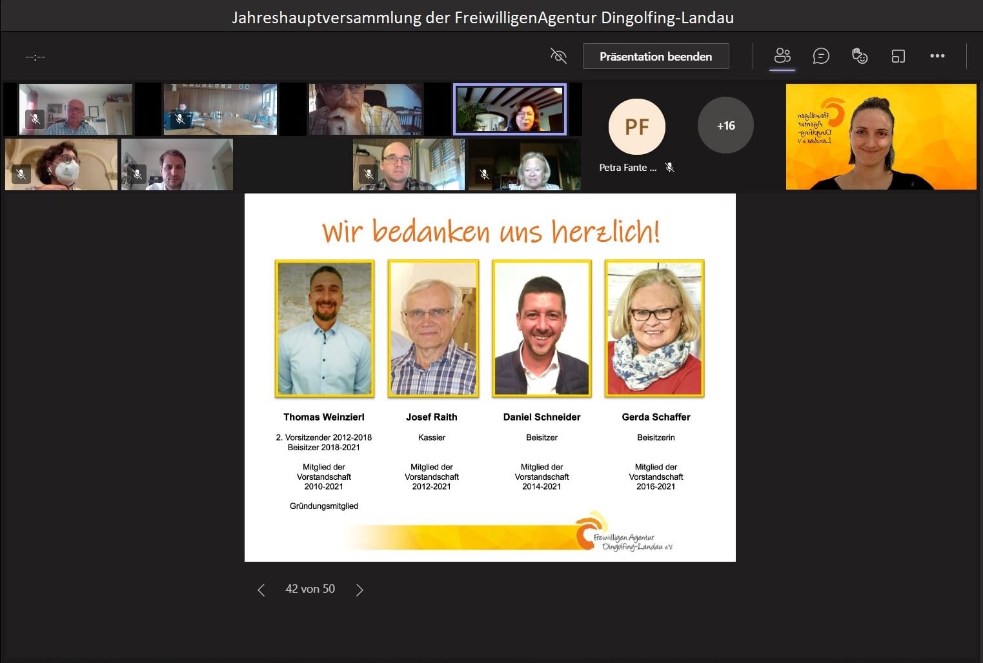Image resolution: width=983 pixels, height=663 pixels.
Task: Go to previous slide arrow
Action: 261,589
